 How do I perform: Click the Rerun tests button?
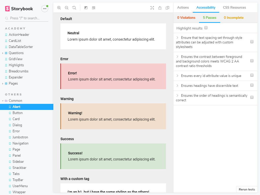click(247, 189)
